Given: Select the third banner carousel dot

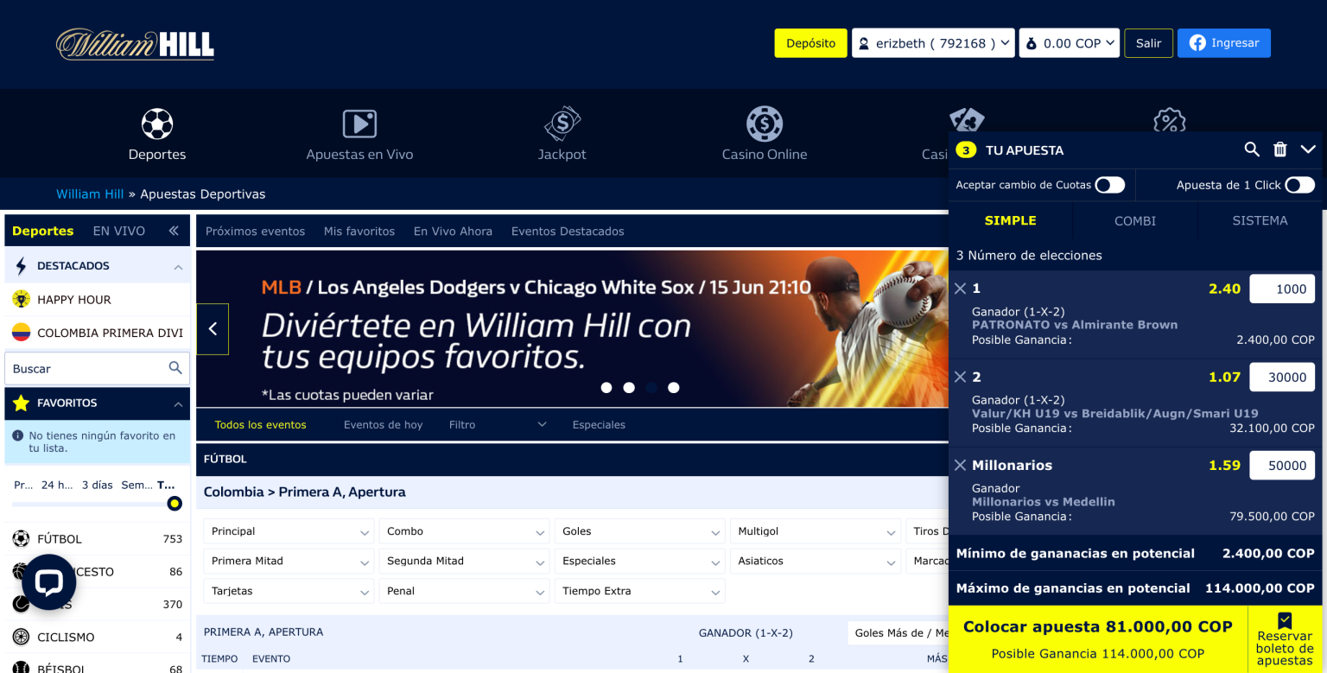Looking at the screenshot, I should click(x=651, y=388).
